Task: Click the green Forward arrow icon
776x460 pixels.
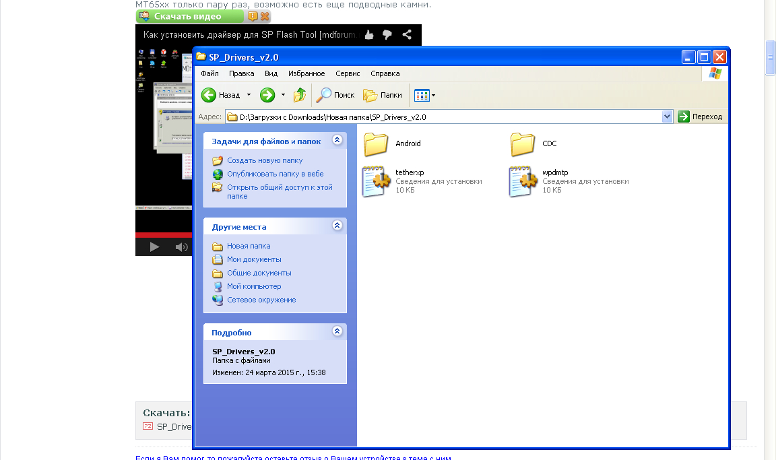Action: pyautogui.click(x=267, y=95)
